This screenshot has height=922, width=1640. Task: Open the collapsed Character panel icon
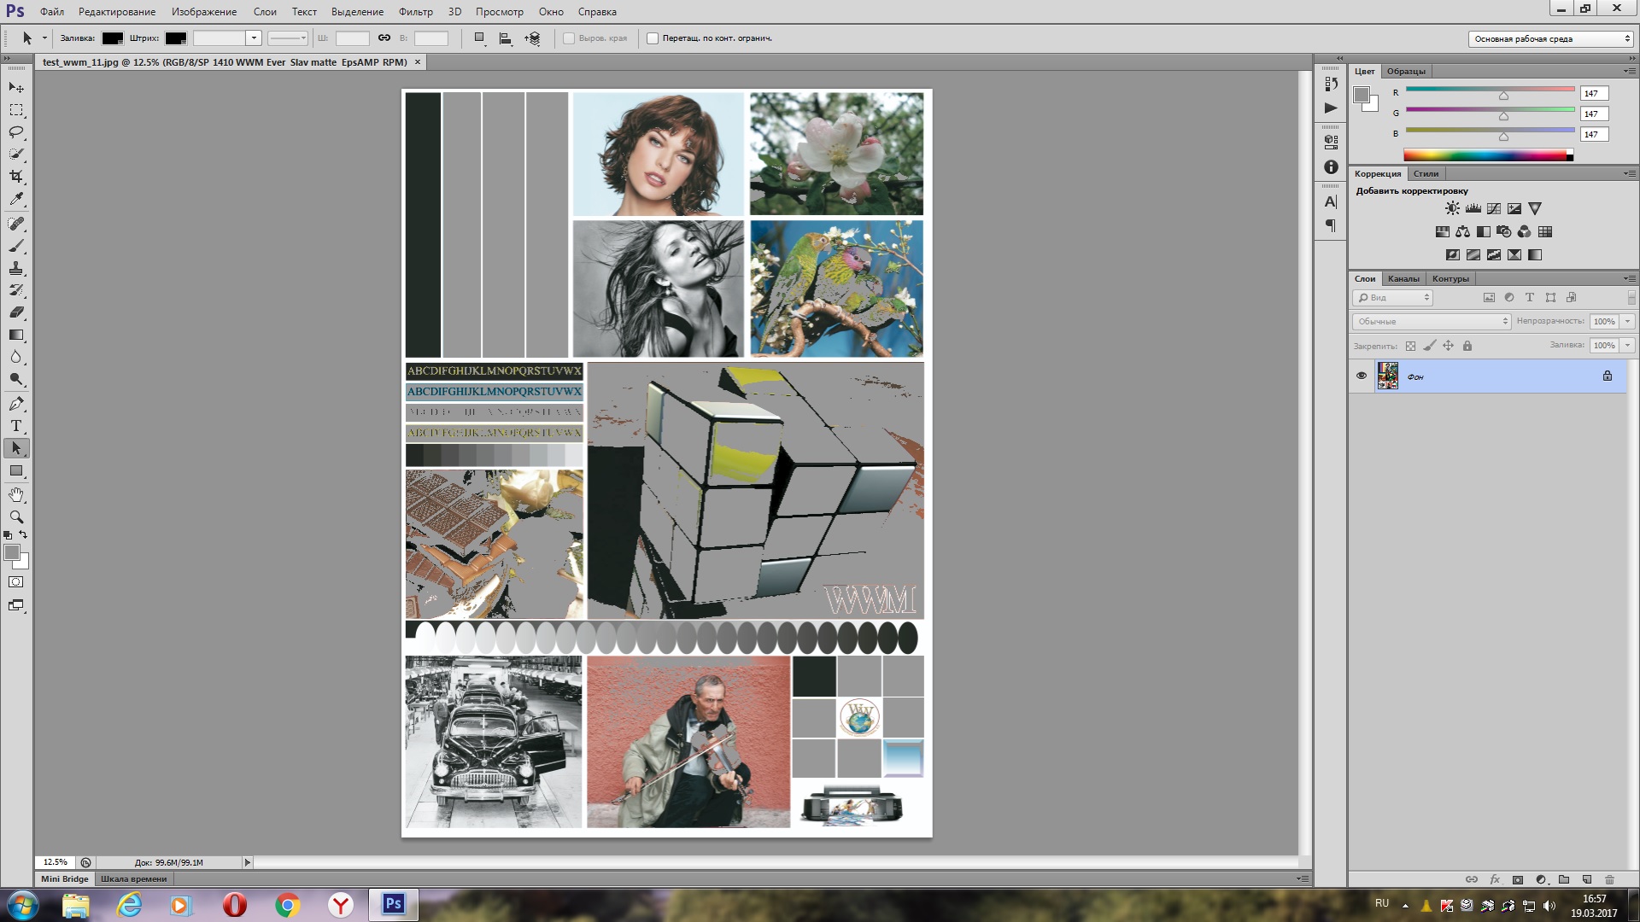(1331, 202)
